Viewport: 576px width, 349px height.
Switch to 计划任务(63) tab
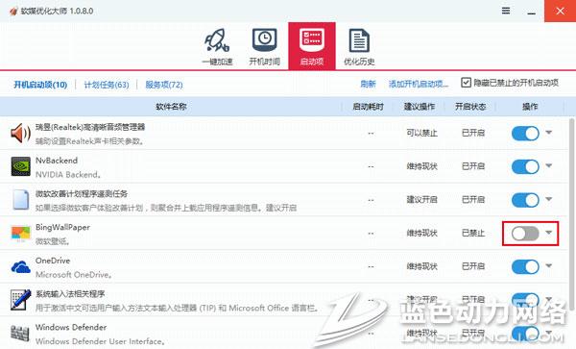[107, 85]
